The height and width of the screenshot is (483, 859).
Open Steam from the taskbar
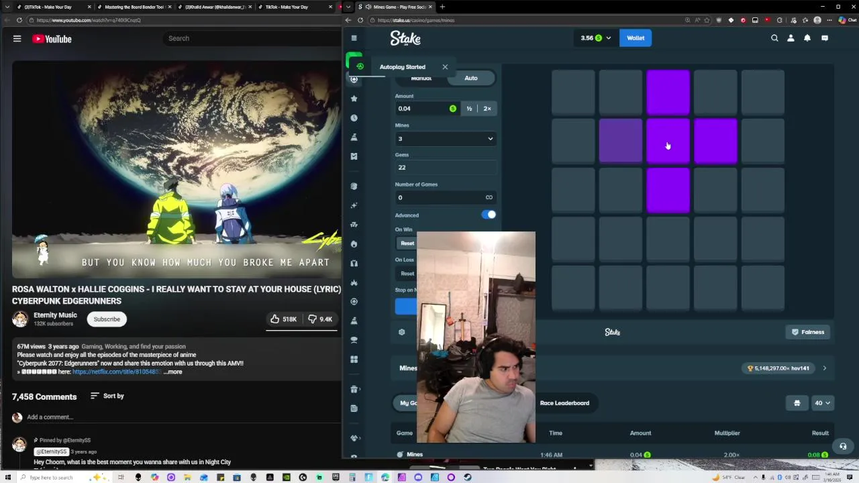point(468,478)
